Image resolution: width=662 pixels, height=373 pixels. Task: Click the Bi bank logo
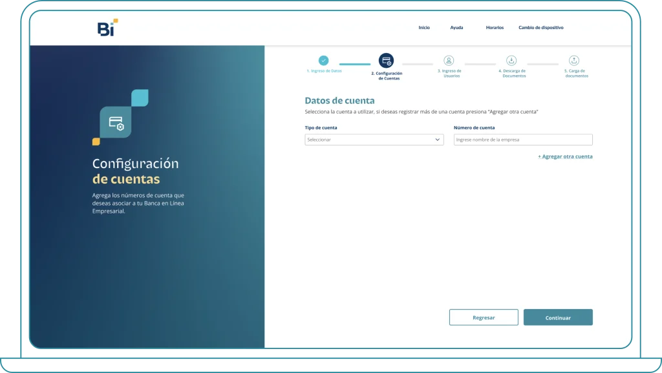(x=107, y=28)
